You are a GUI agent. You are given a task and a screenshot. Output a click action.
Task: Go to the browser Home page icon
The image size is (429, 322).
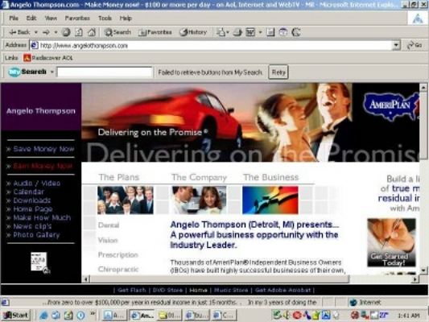[92, 32]
